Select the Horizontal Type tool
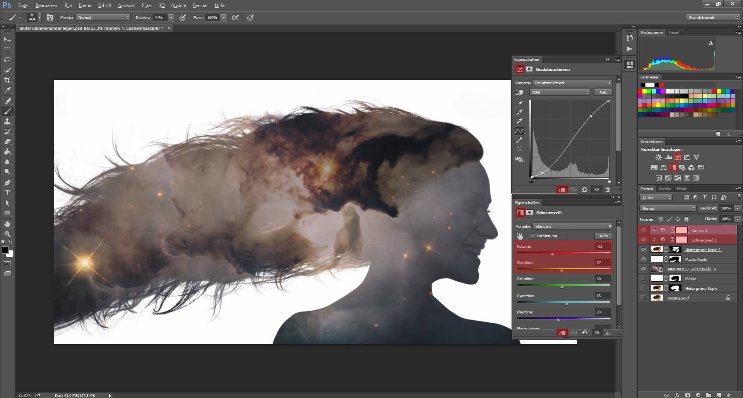Screen dimensions: 743x398 [x=7, y=193]
